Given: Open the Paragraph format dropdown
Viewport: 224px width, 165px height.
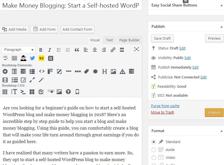Looking at the screenshot, I should click(x=19, y=50).
